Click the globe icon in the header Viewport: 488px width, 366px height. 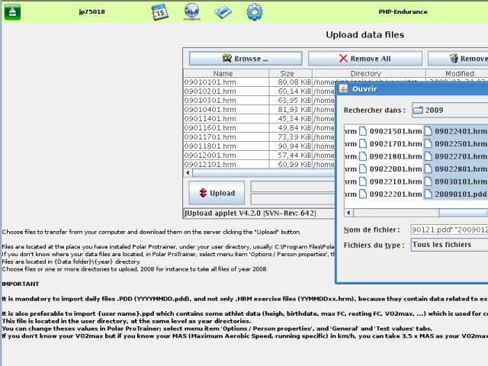193,12
